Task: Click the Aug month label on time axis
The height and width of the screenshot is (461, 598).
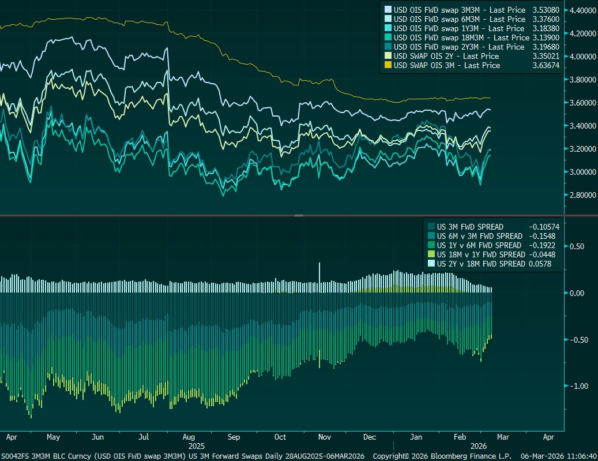Action: pyautogui.click(x=189, y=437)
